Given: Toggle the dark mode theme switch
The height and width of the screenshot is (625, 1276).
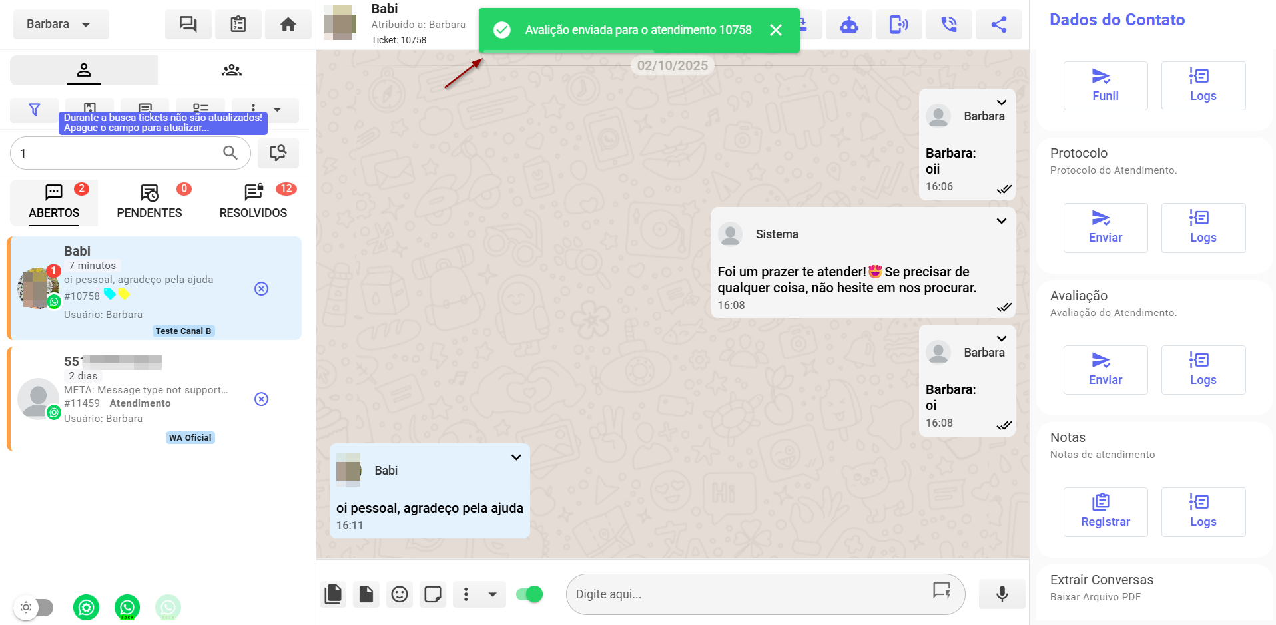Looking at the screenshot, I should (x=35, y=607).
